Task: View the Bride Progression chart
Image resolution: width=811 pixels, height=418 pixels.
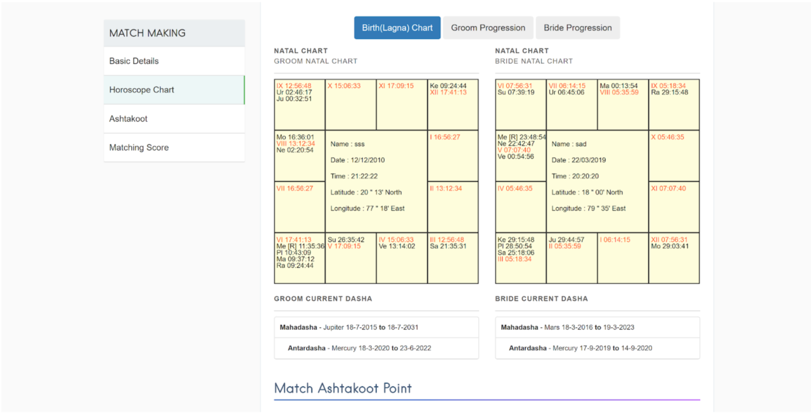Action: tap(577, 27)
